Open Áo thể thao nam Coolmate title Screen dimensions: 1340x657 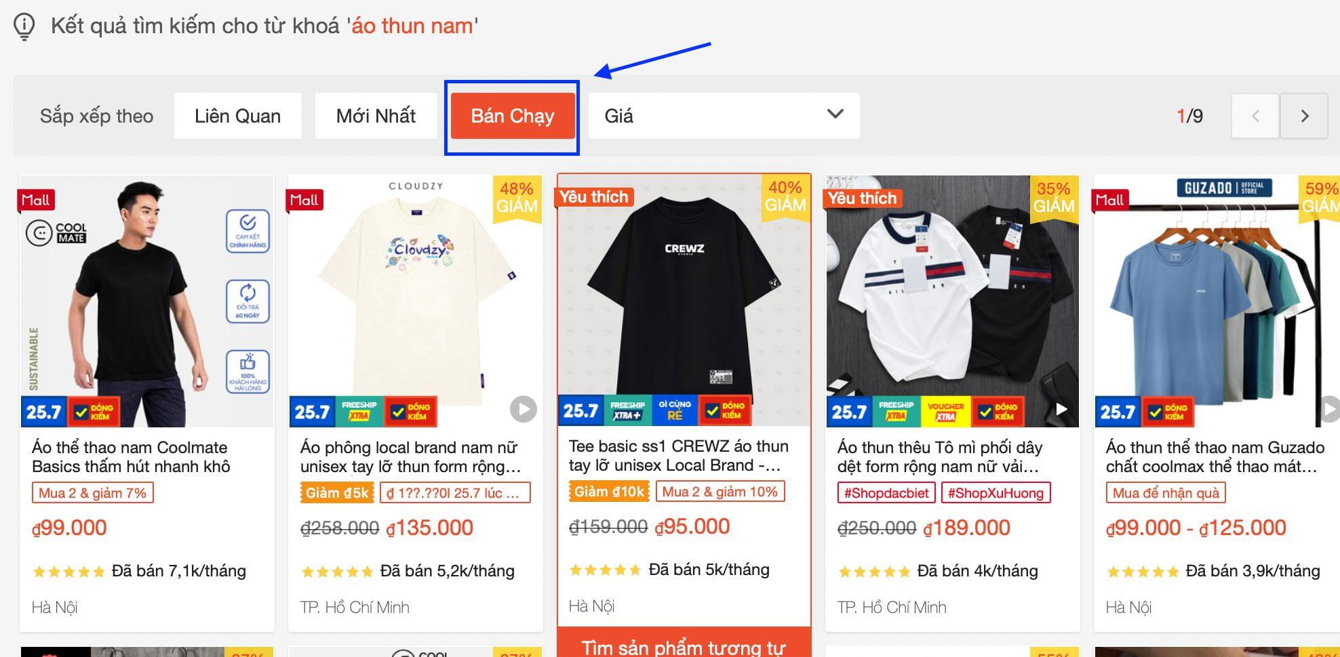131,457
